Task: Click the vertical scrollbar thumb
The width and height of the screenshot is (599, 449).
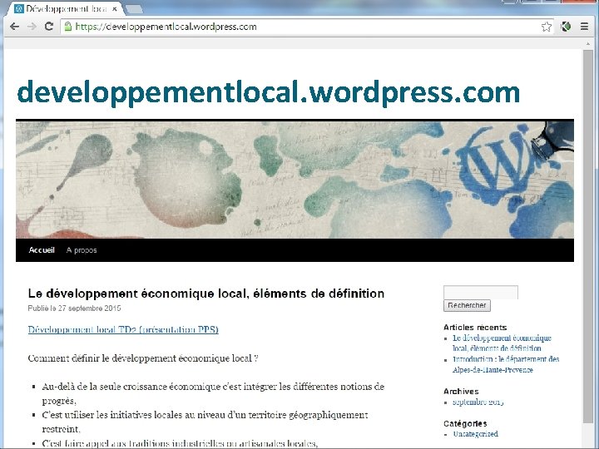Action: [588, 236]
